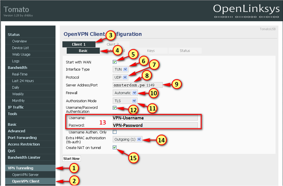Toggle Create NAT on tunnel checkbox
Screen dimensions: 283x186
click(114, 148)
